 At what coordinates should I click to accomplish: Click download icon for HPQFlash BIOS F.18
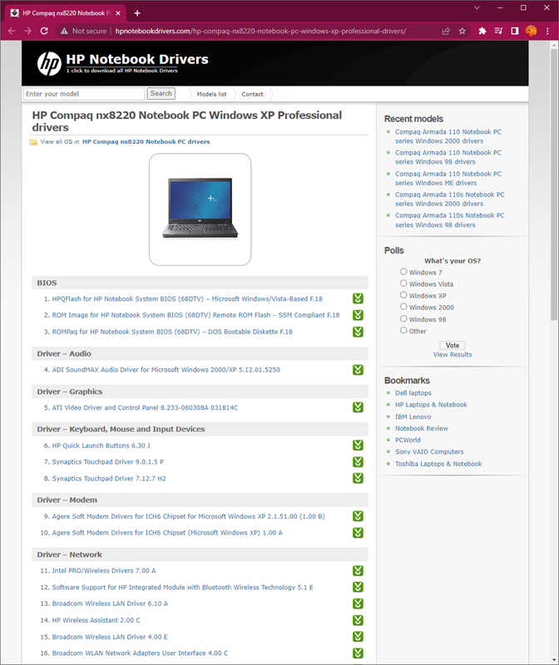pos(358,298)
